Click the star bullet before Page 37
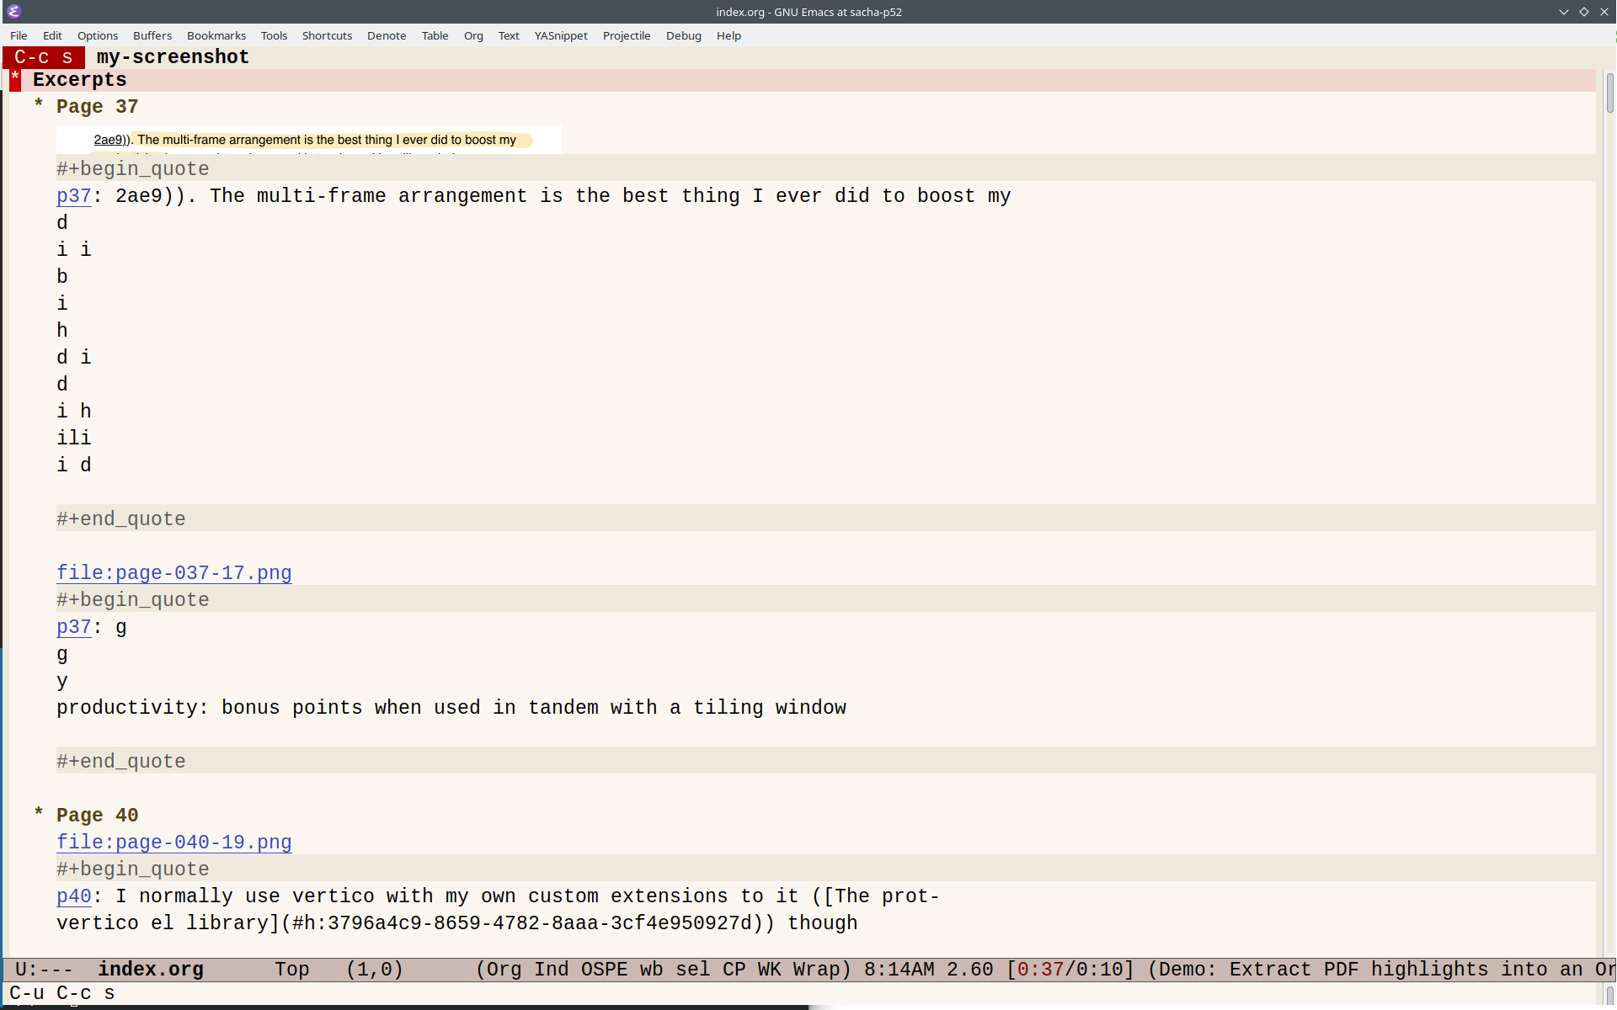Screen dimensions: 1617x1010 pos(39,104)
